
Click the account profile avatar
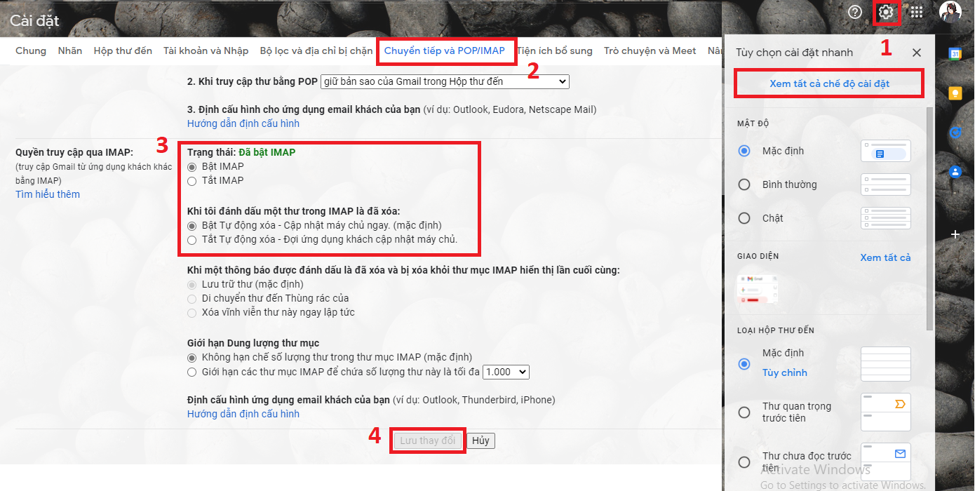950,12
